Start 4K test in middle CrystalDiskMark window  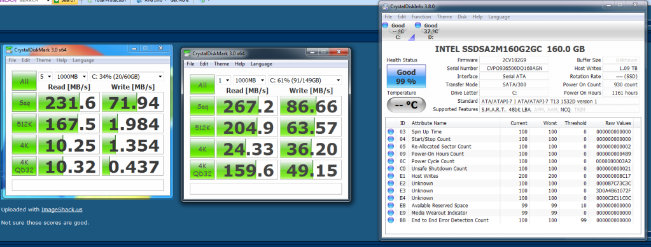point(202,149)
